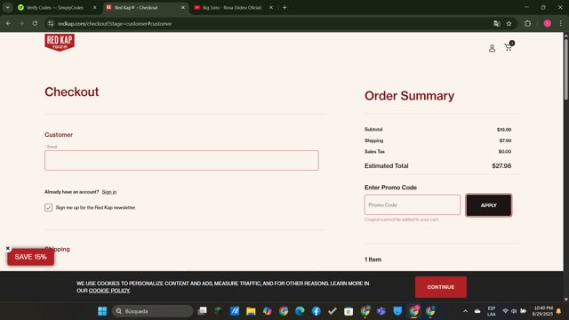Open the COOKIE POLICY link

(x=109, y=291)
